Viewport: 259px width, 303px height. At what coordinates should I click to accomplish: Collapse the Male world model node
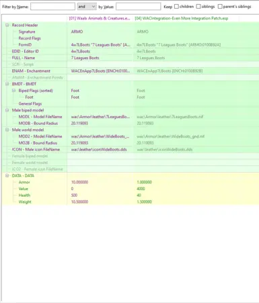pyautogui.click(x=7, y=130)
